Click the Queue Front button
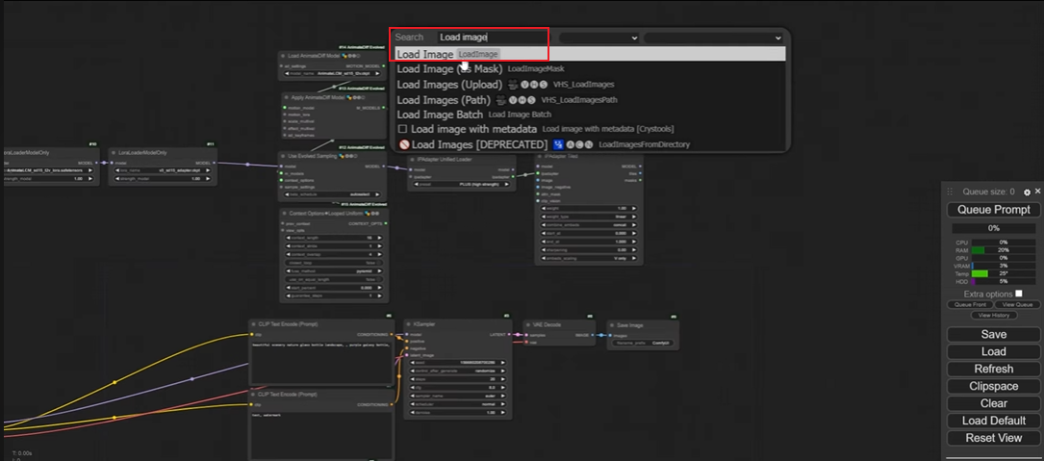Viewport: 1044px width, 461px height. click(x=970, y=304)
